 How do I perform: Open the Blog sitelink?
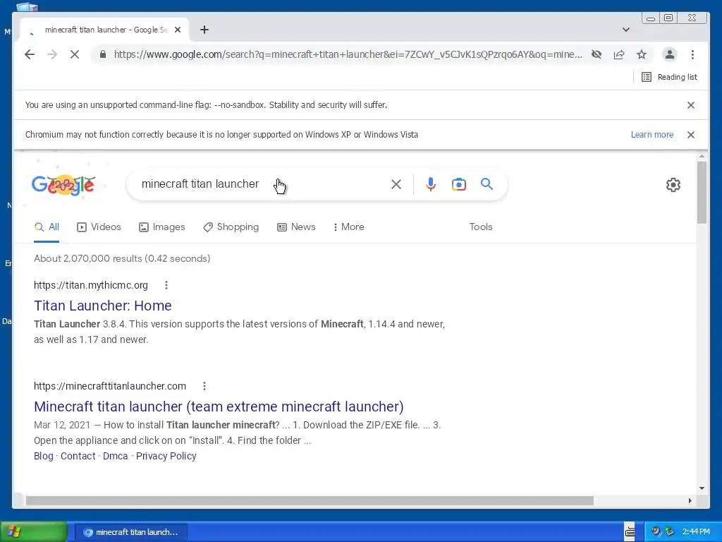pos(43,456)
